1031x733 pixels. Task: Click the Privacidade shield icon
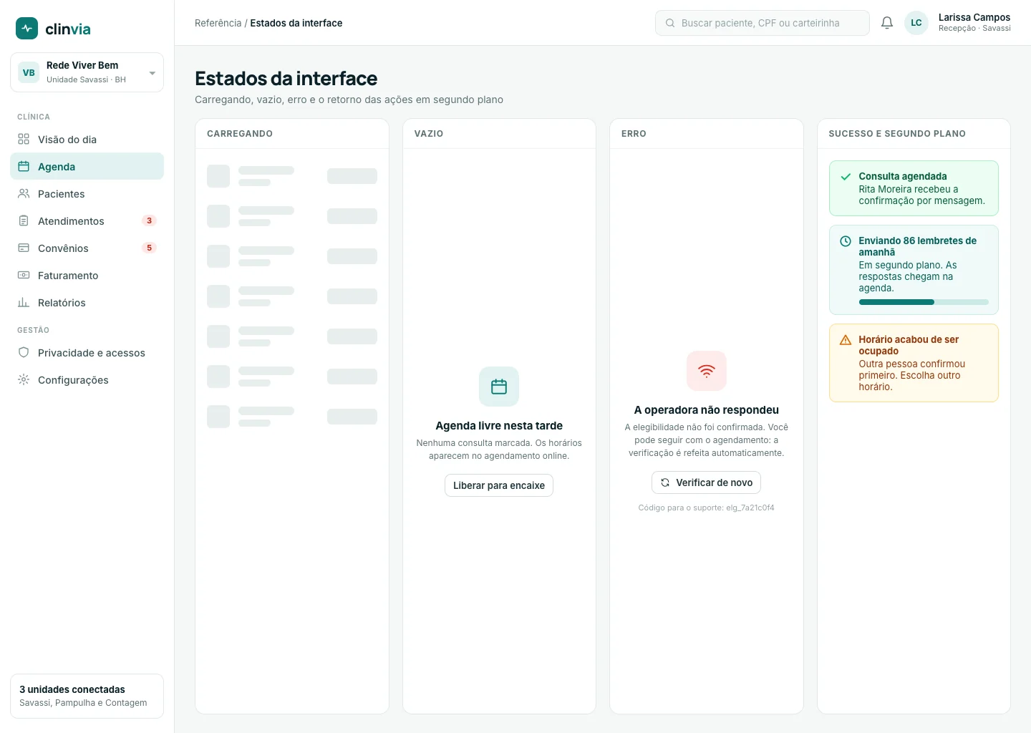[24, 353]
